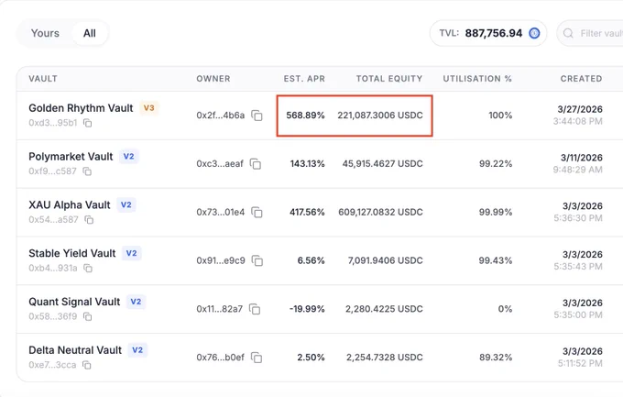Copy owner address 0x91...e9c9
This screenshot has width=623, height=397.
coord(257,261)
